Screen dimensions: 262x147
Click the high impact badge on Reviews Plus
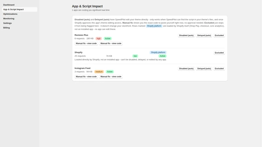click(x=99, y=39)
